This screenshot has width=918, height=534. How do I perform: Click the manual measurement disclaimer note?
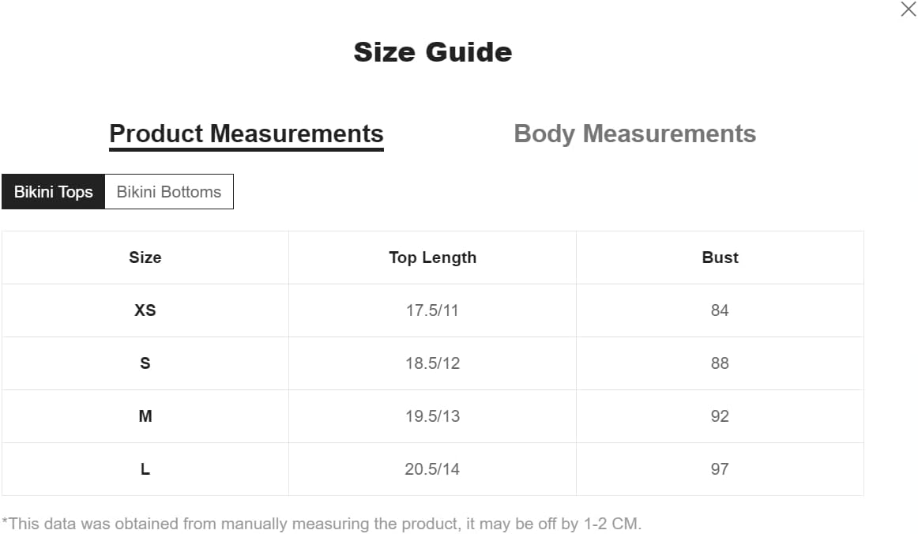coord(322,524)
